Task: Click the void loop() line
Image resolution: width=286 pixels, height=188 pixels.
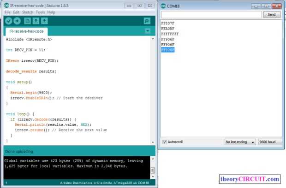Action: 20,114
